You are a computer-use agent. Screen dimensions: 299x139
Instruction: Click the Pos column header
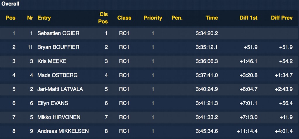11,18
